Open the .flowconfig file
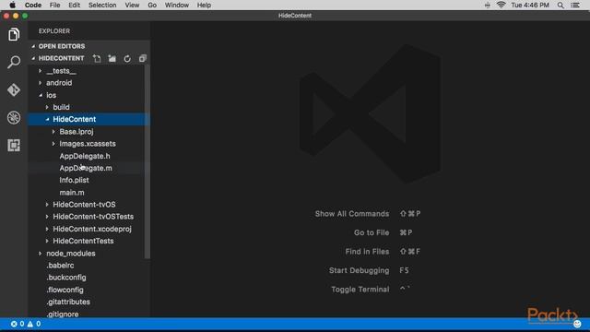The width and height of the screenshot is (590, 332). click(x=65, y=290)
